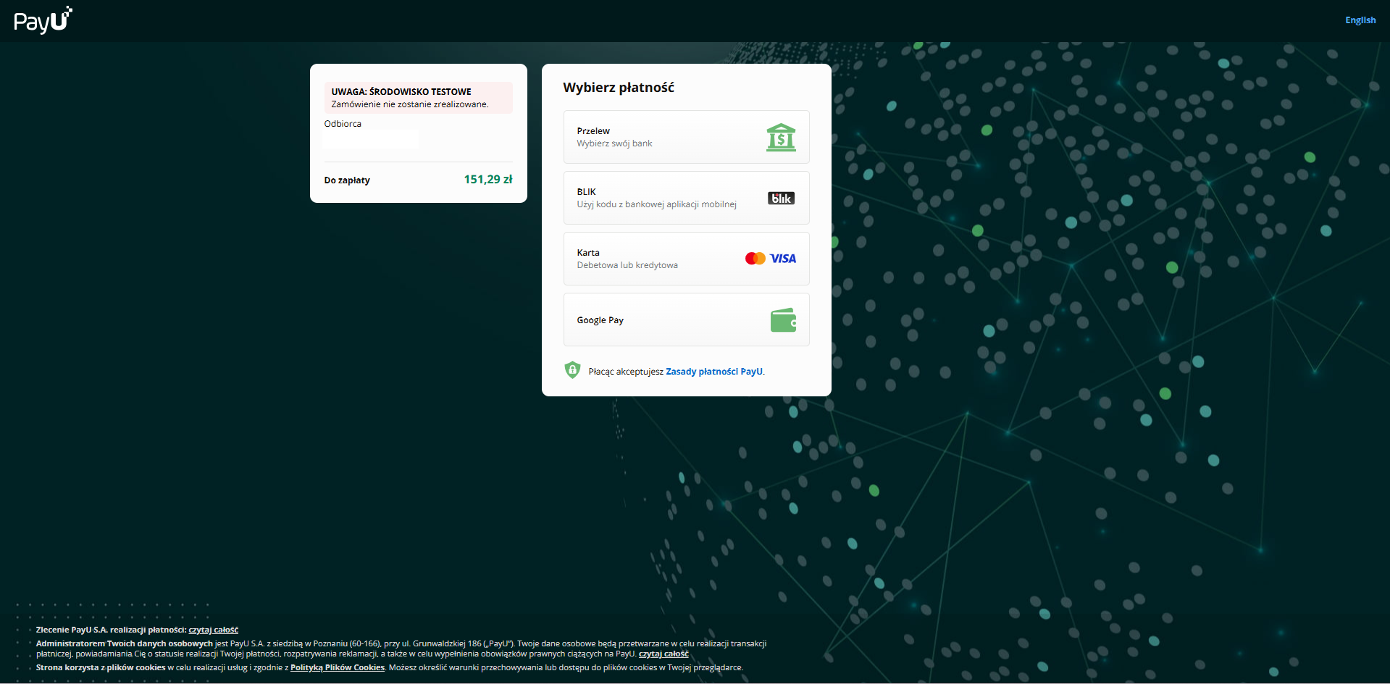Click 'Strona korzysta z plików cookies' text

[101, 668]
